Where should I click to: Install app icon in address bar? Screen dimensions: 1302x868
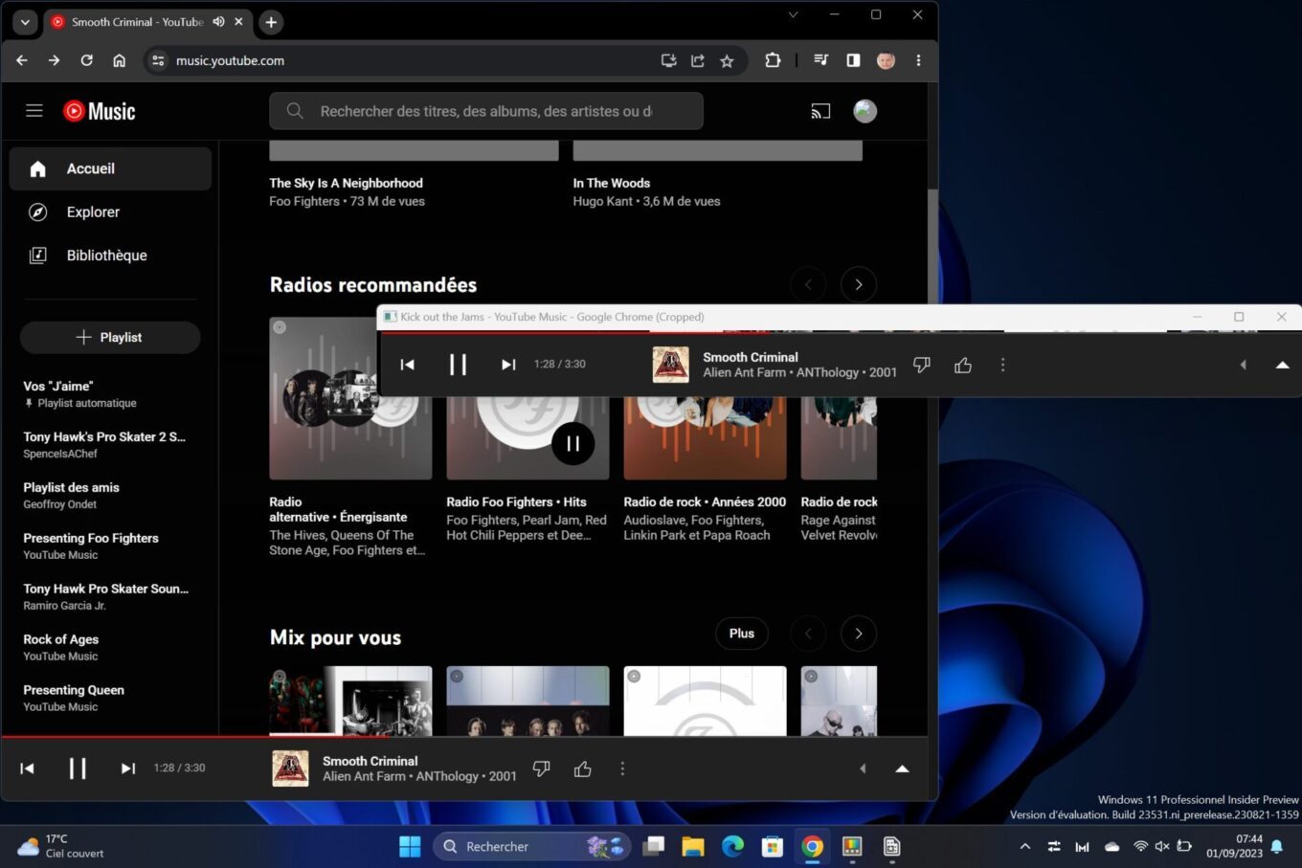pyautogui.click(x=668, y=60)
